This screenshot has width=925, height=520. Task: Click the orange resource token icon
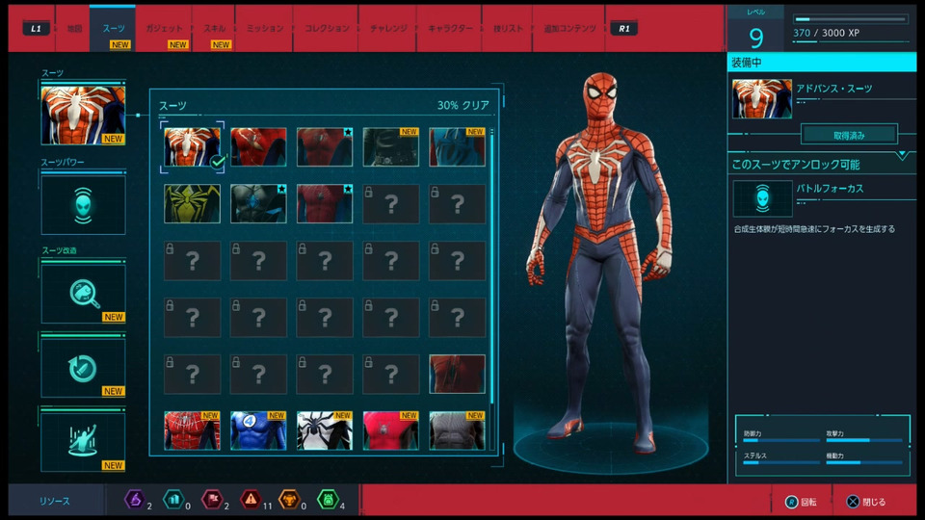(x=289, y=500)
